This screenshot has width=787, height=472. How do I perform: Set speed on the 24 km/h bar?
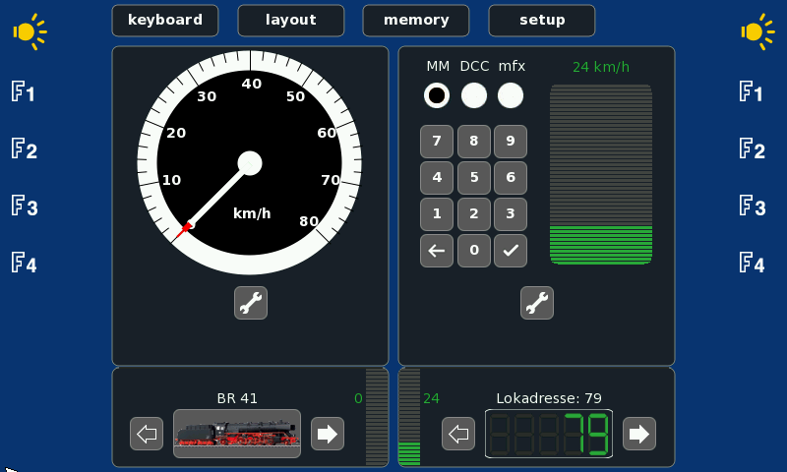600,174
